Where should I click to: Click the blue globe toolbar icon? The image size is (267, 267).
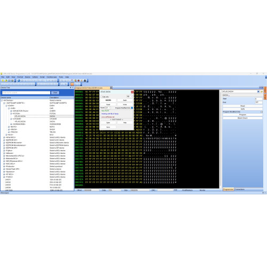click(x=19, y=81)
